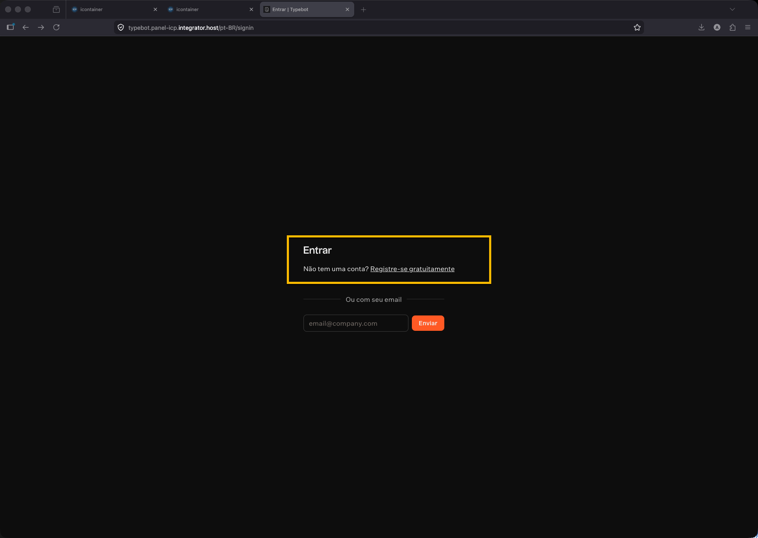Reload the current page

click(56, 27)
